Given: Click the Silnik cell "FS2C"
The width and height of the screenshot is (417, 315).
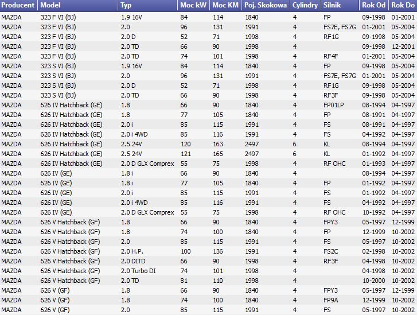Looking at the screenshot, I should (x=330, y=251).
